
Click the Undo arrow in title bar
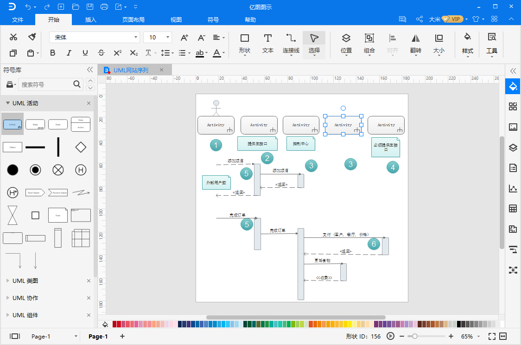coord(28,6)
